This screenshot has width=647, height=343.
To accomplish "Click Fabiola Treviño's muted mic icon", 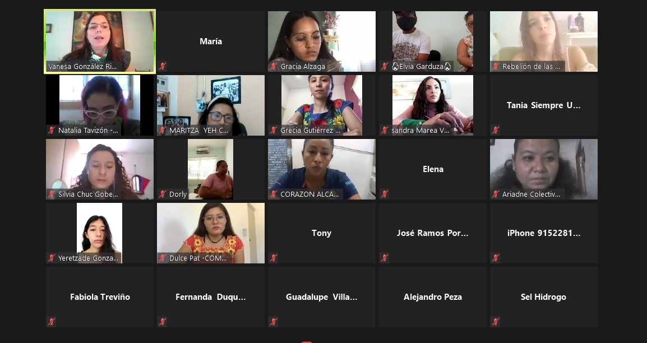I will click(x=52, y=322).
